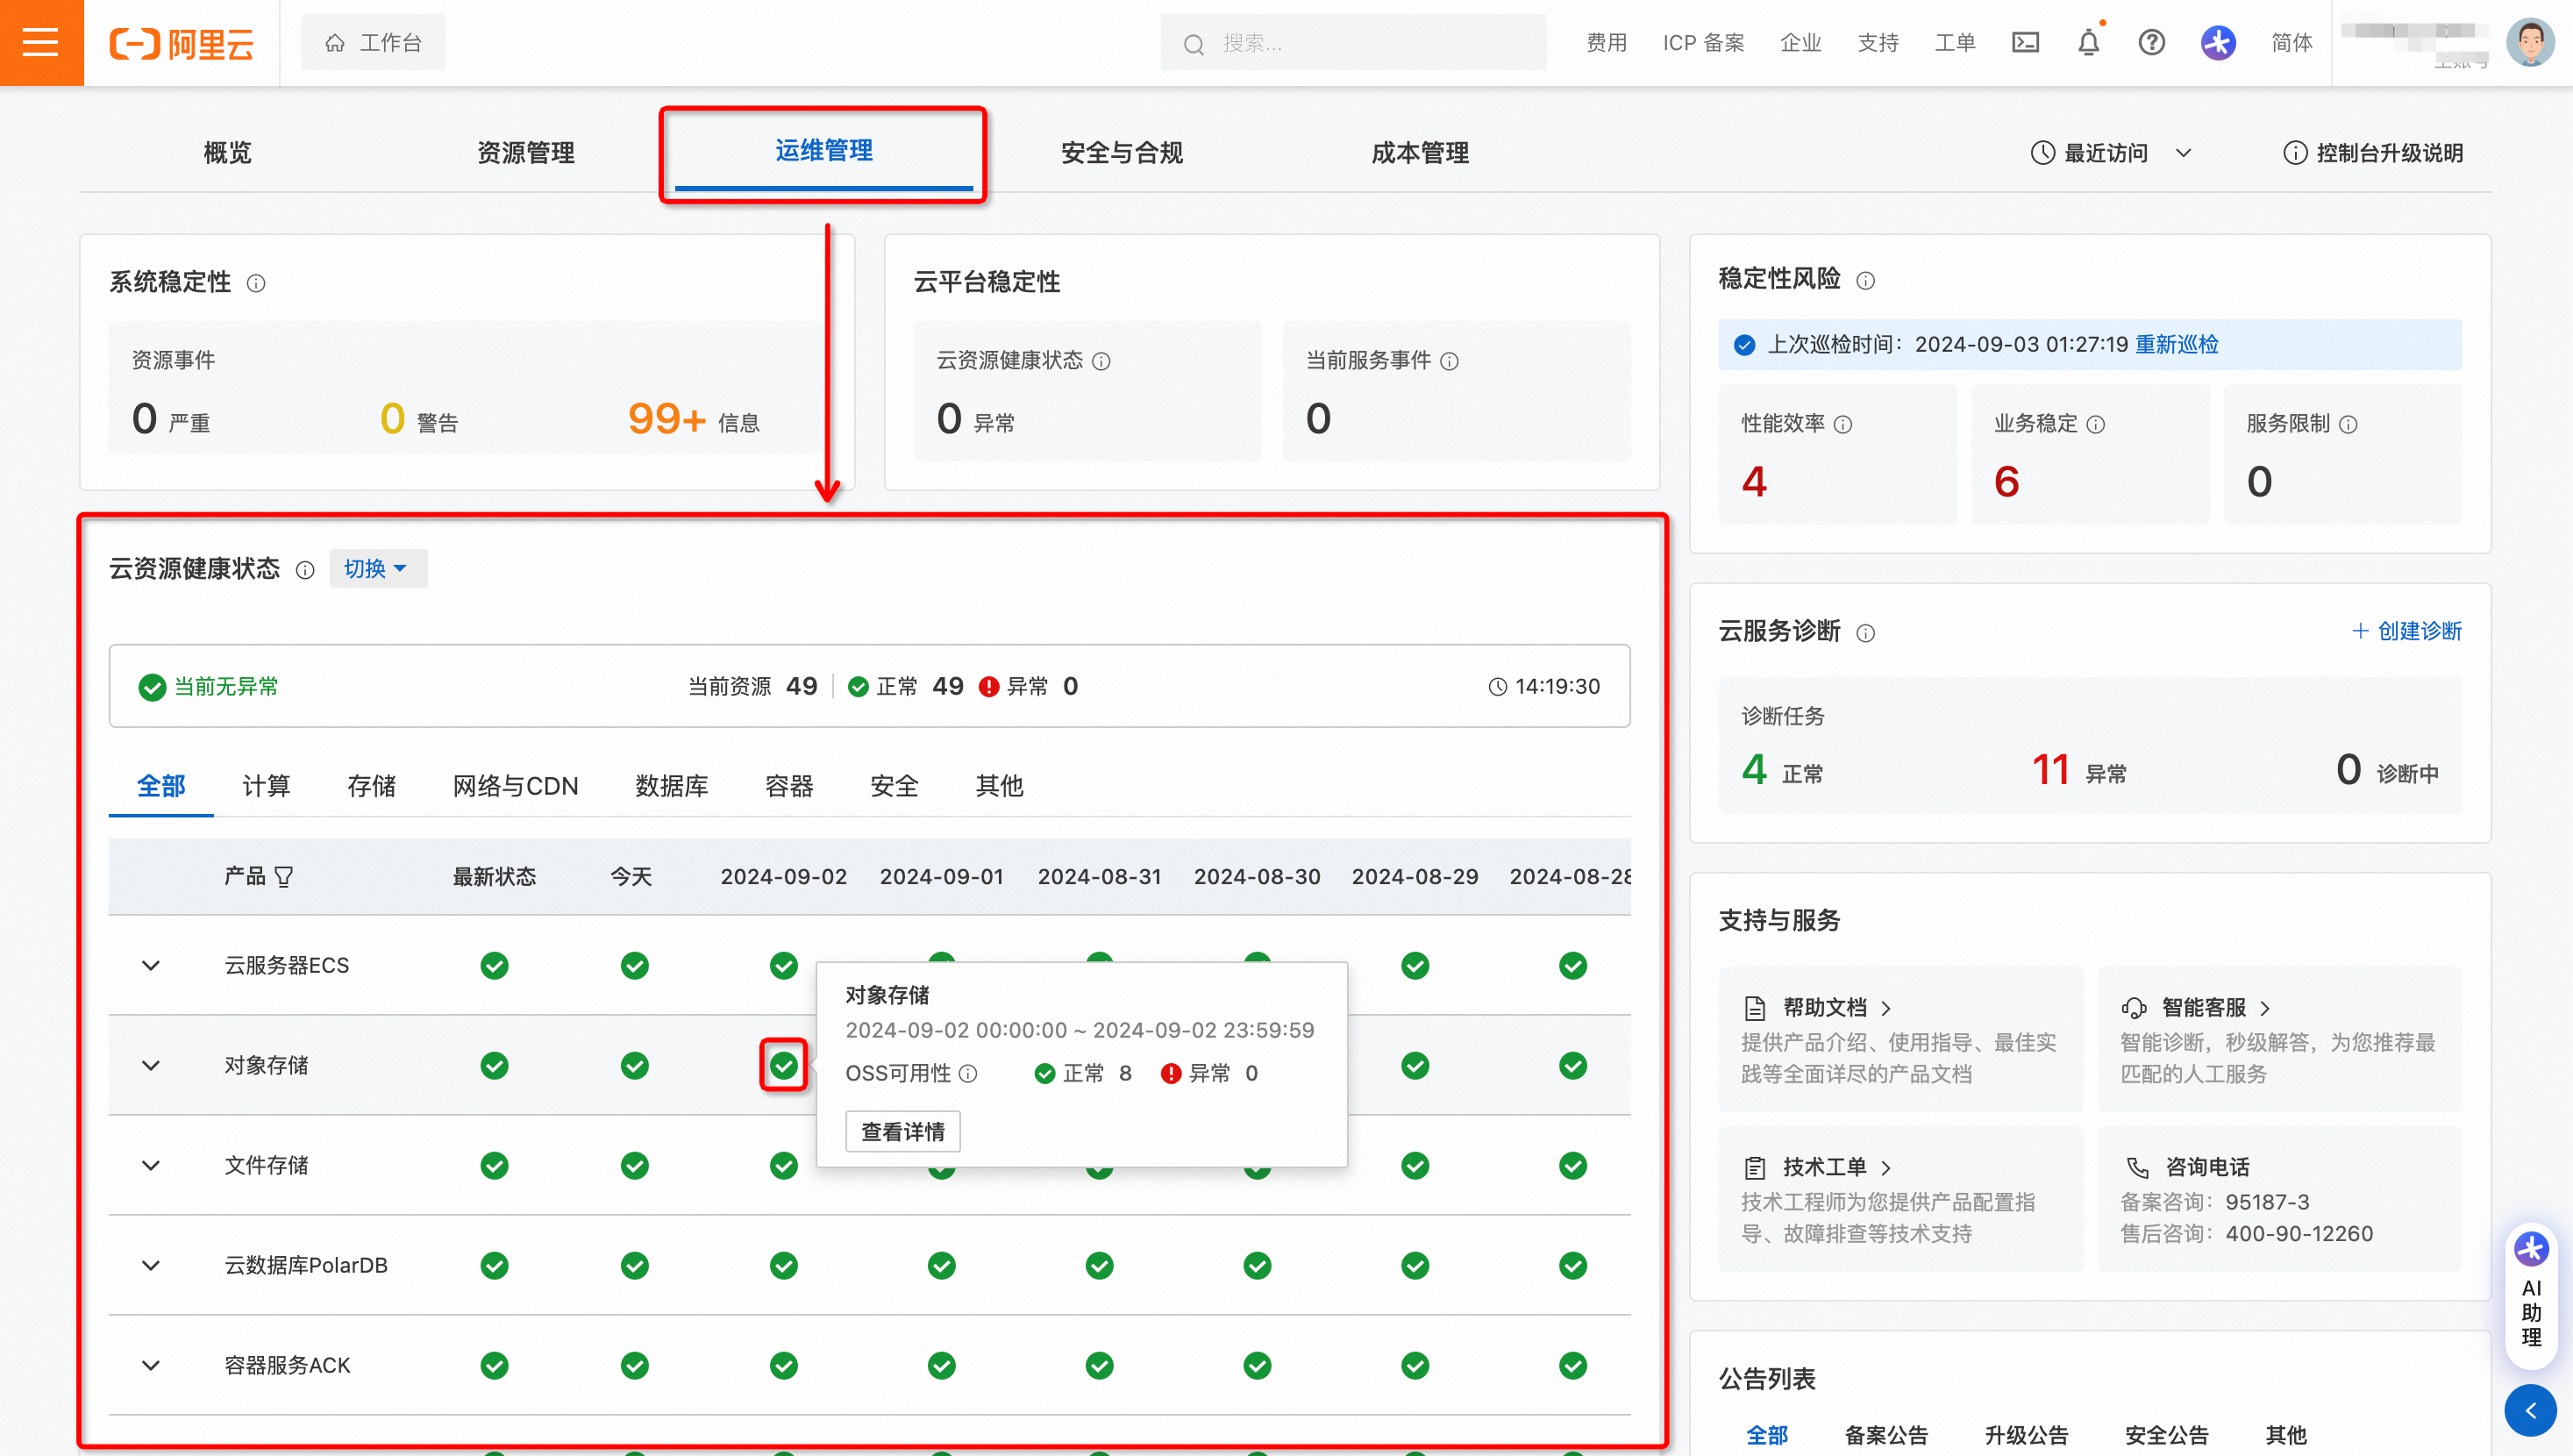The height and width of the screenshot is (1456, 2573).
Task: Show info for 性能效率
Action: (x=1843, y=424)
